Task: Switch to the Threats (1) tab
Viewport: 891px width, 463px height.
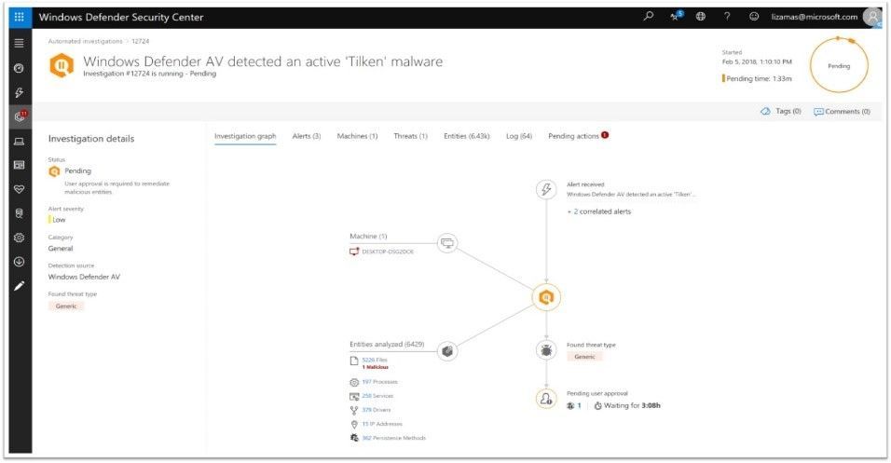Action: 410,136
